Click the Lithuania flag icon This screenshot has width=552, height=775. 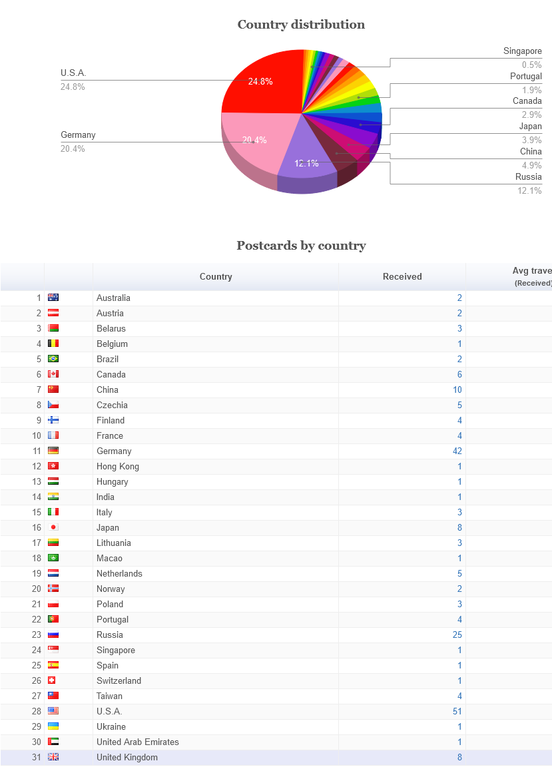[x=53, y=543]
